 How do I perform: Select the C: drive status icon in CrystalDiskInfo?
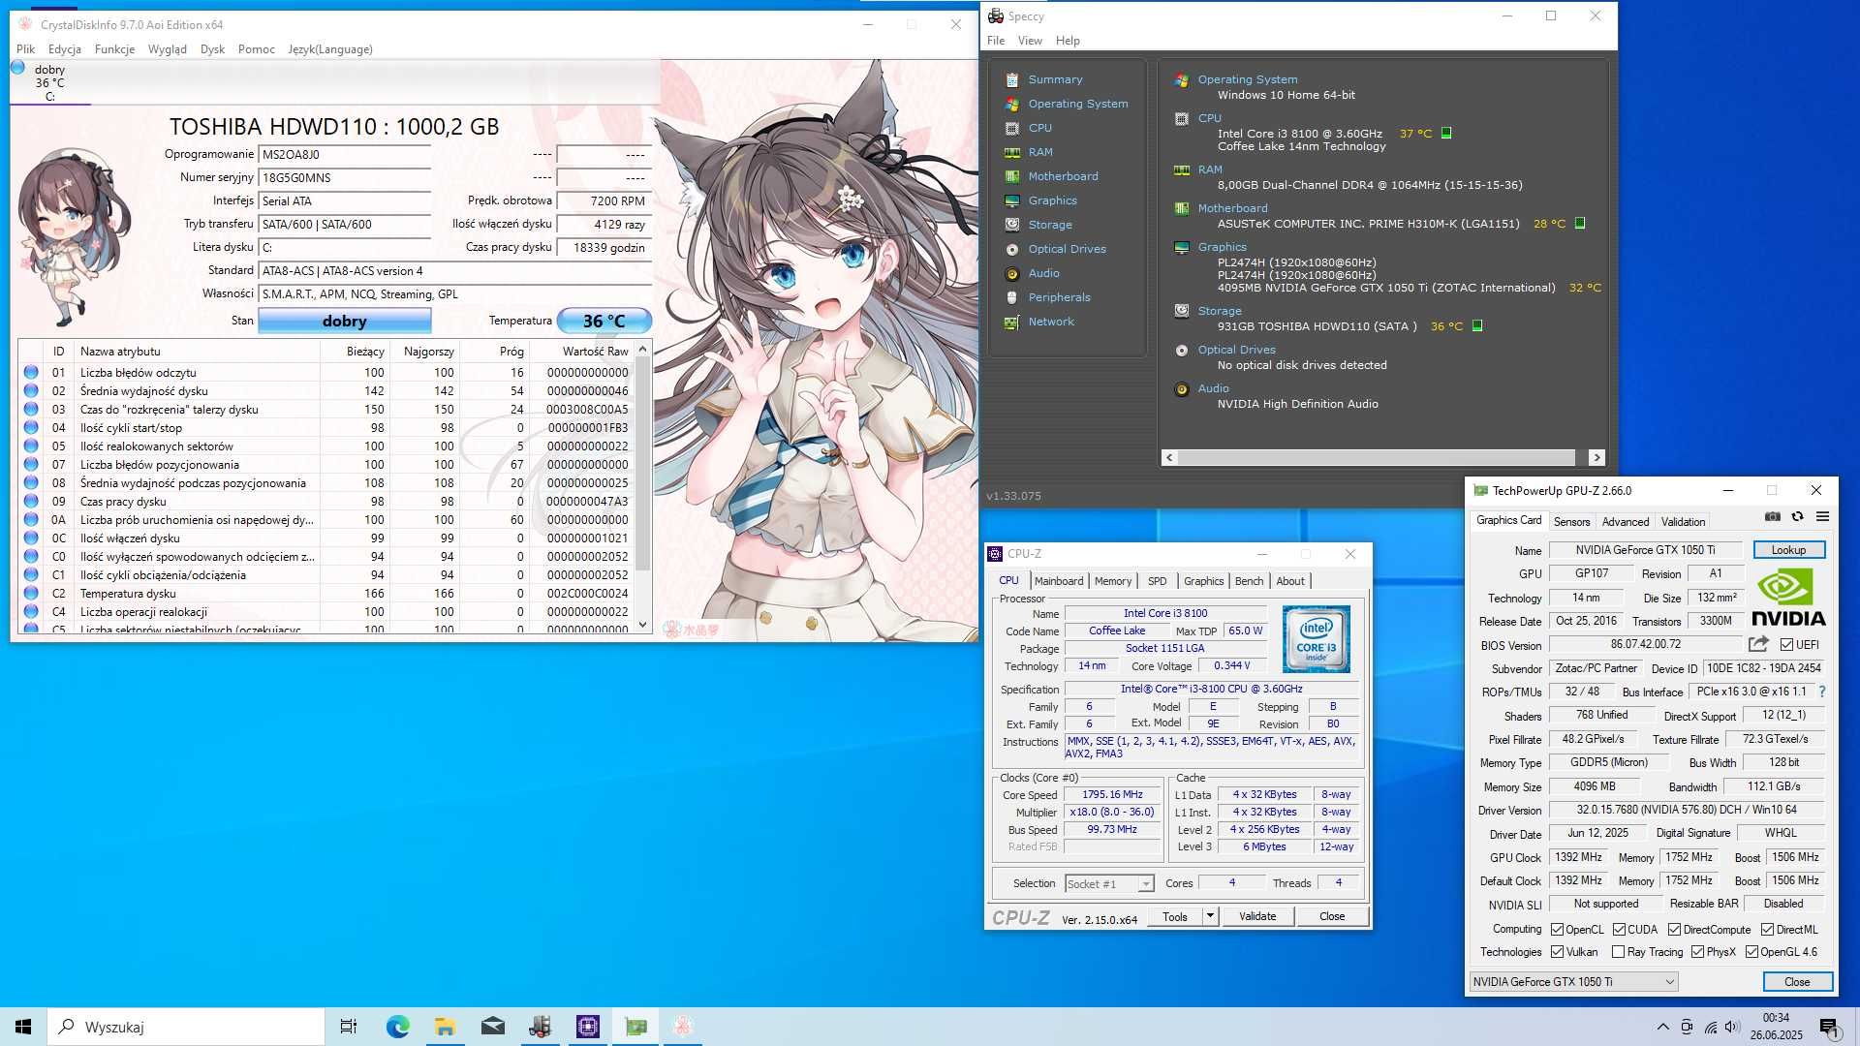[17, 68]
